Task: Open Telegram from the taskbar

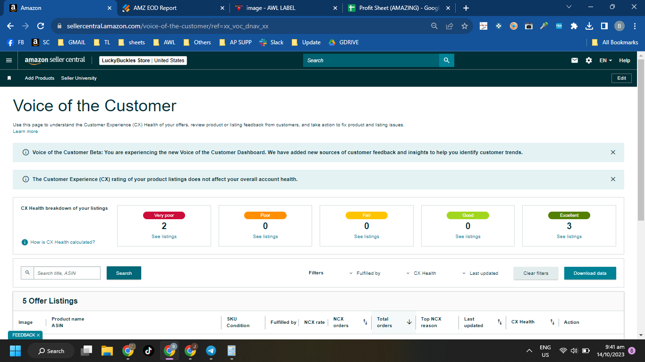Action: click(x=211, y=351)
